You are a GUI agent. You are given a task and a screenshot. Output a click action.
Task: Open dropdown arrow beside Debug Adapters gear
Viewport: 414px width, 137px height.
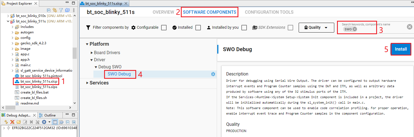click(49, 122)
